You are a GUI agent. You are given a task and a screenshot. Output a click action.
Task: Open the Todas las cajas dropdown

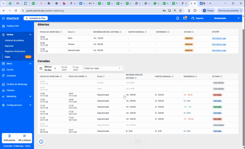click(x=103, y=68)
